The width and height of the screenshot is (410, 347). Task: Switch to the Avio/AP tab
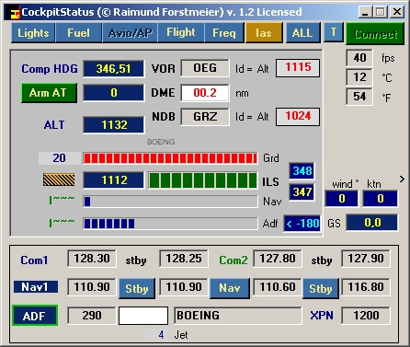pyautogui.click(x=131, y=33)
